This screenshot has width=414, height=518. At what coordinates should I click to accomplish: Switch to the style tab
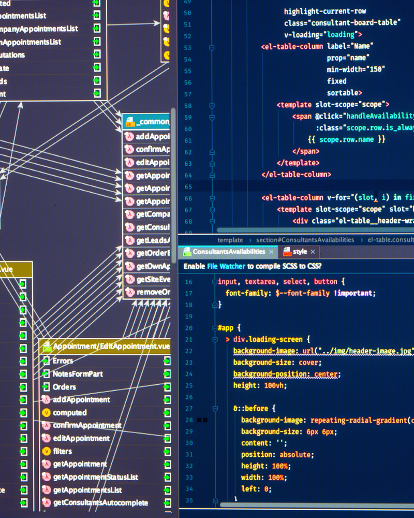tap(300, 251)
